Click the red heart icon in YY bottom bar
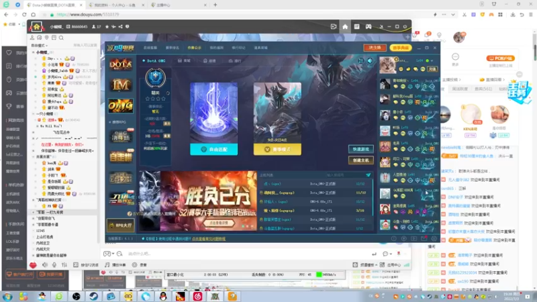The image size is (537, 302). click(x=33, y=264)
